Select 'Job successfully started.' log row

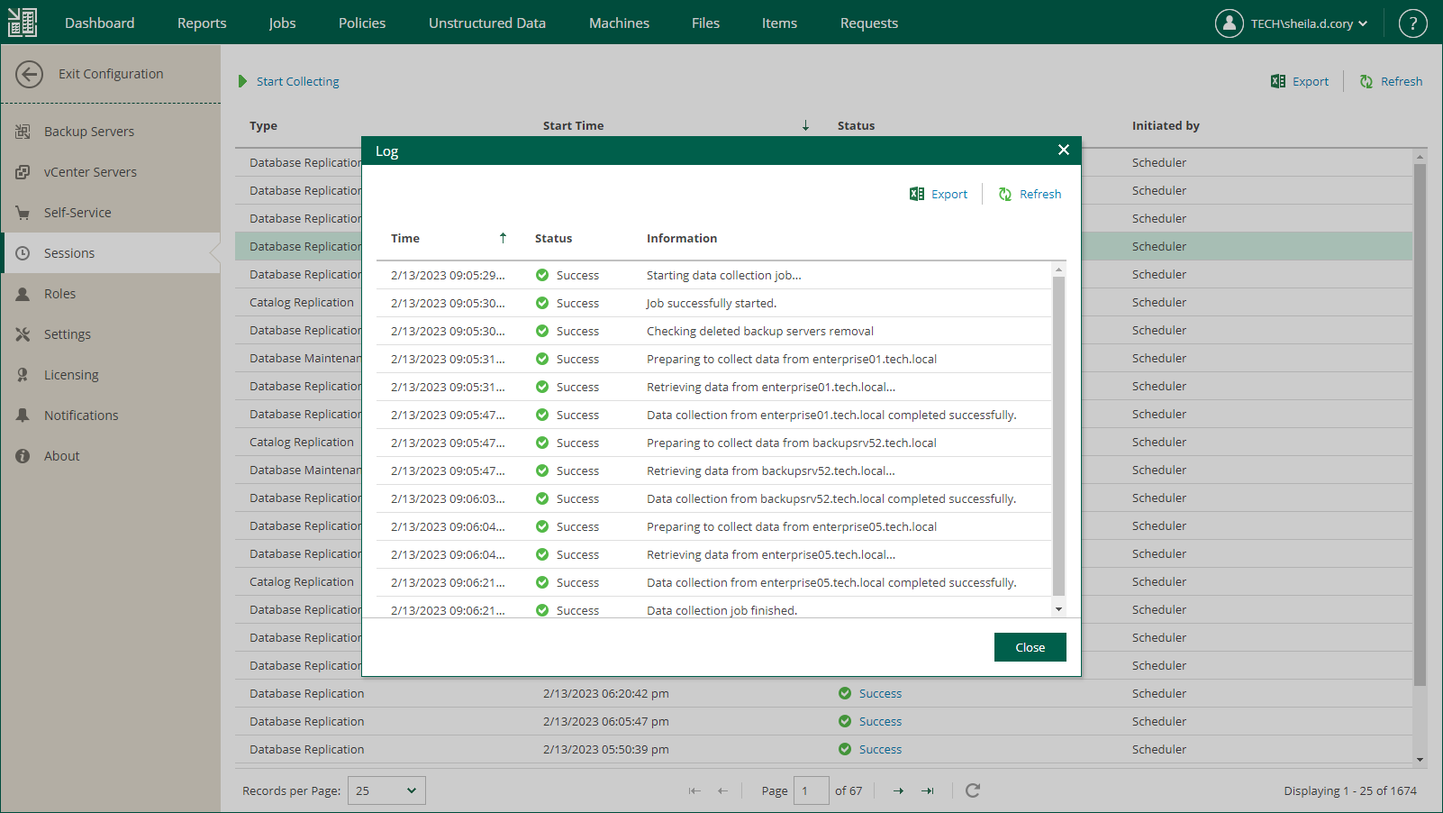coord(713,303)
